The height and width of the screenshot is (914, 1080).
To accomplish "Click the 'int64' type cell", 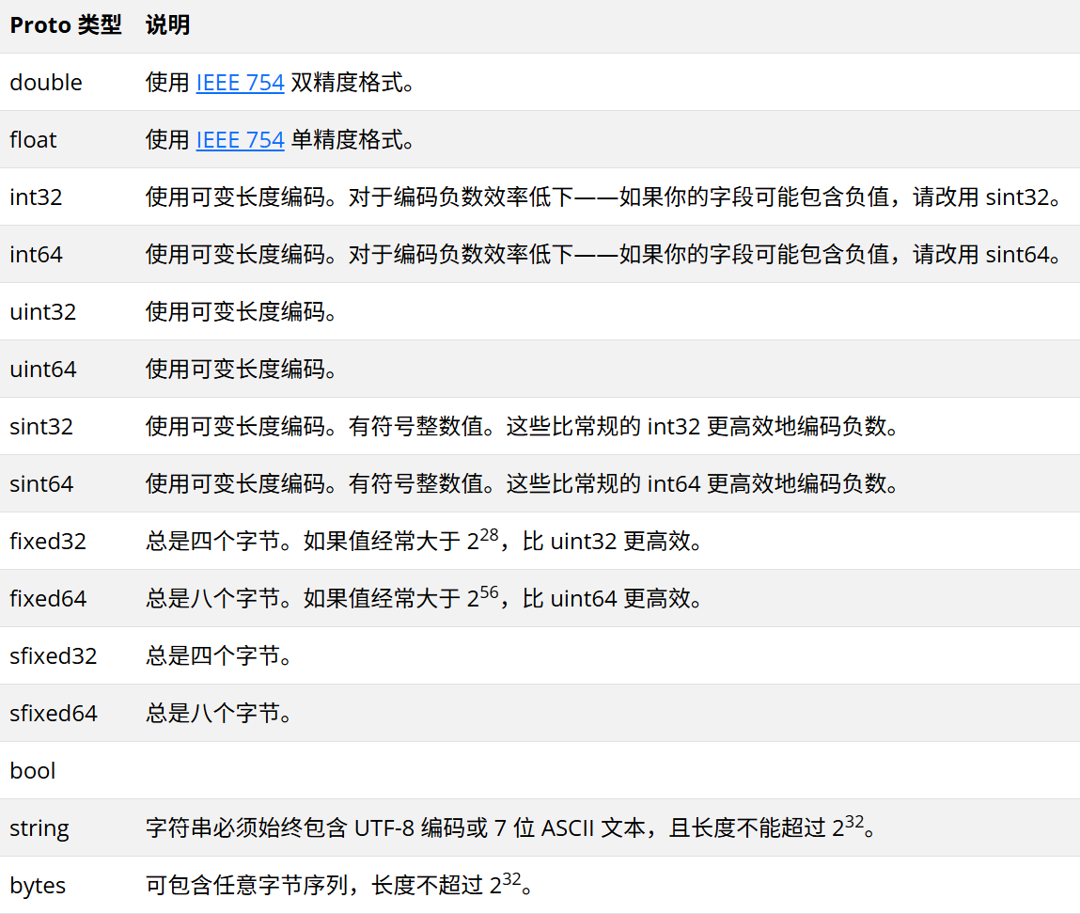I will click(36, 254).
